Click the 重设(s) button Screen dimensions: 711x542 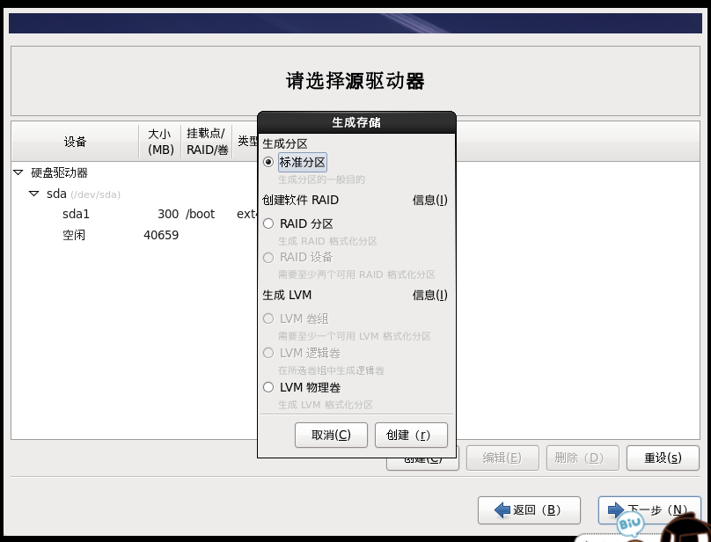pos(663,458)
